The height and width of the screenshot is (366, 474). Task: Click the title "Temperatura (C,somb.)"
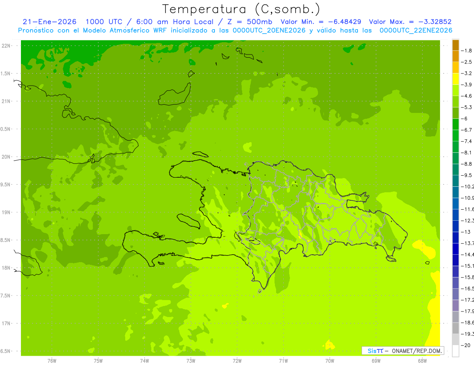241,9
